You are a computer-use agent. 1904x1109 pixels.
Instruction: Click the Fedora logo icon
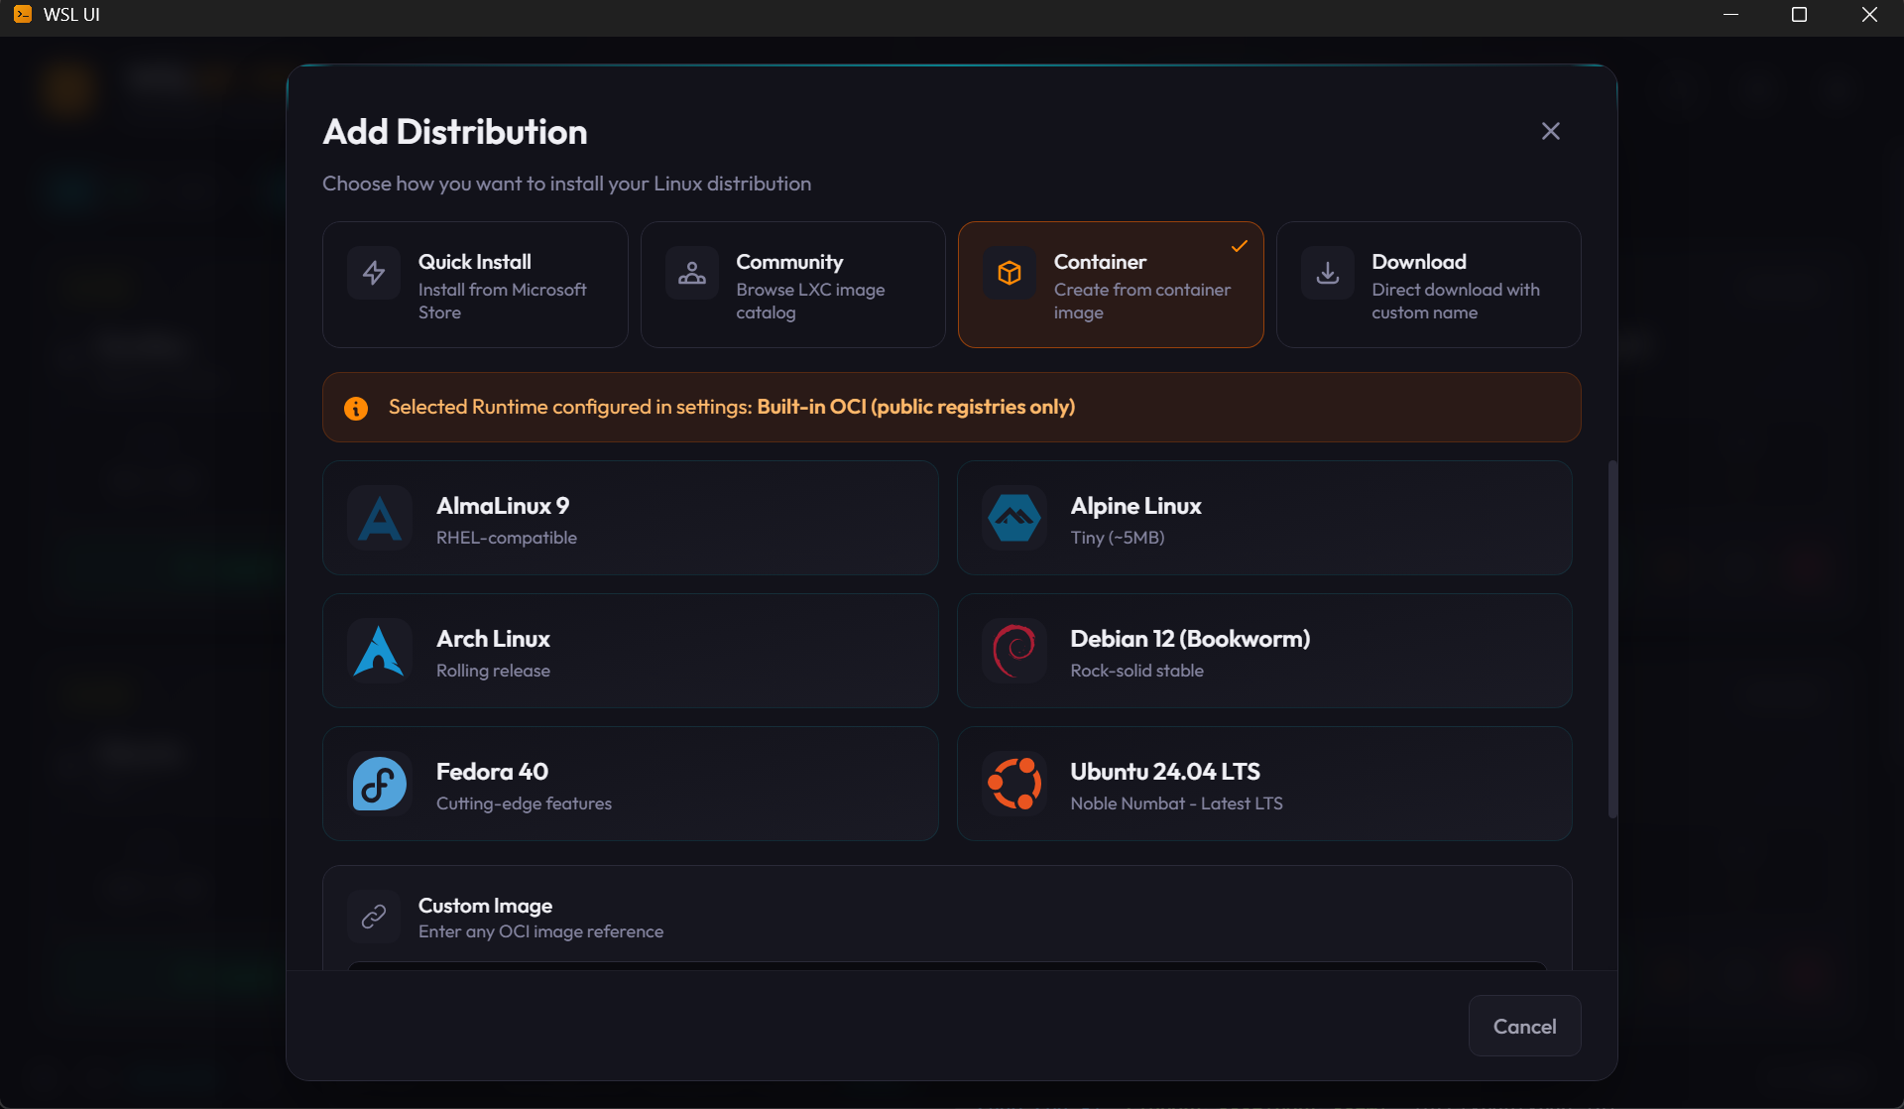380,785
